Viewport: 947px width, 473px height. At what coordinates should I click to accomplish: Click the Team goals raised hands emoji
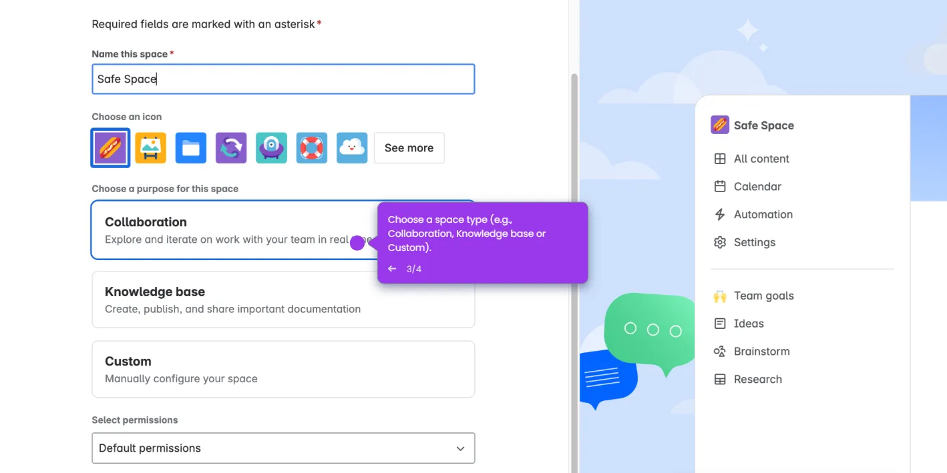pos(720,296)
